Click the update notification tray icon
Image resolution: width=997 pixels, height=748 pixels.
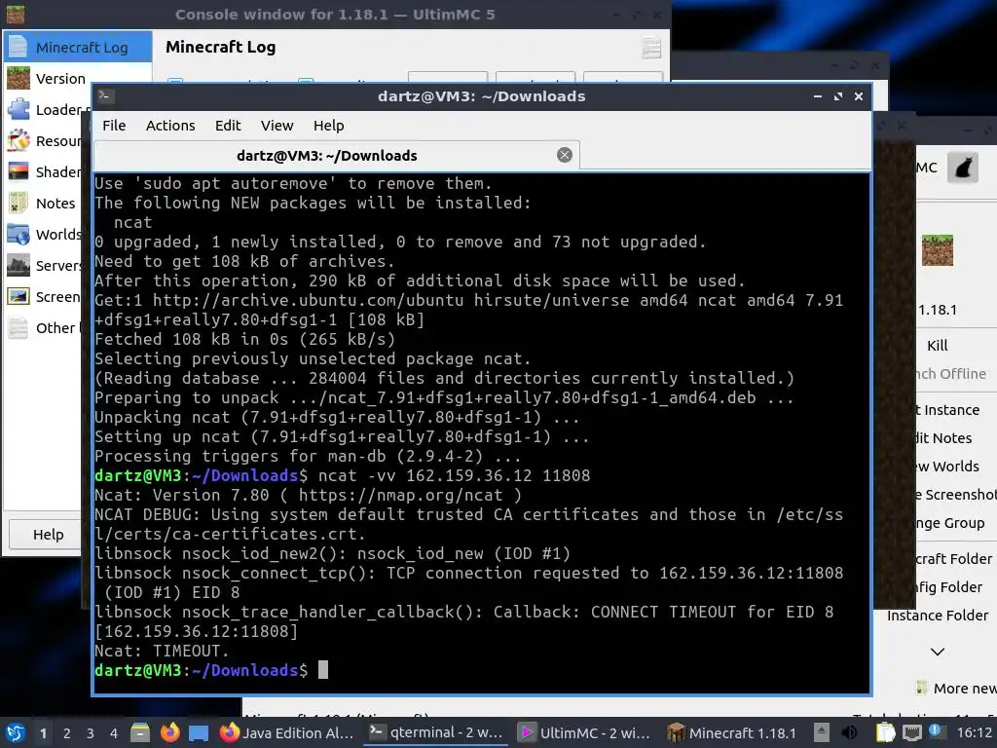click(936, 731)
